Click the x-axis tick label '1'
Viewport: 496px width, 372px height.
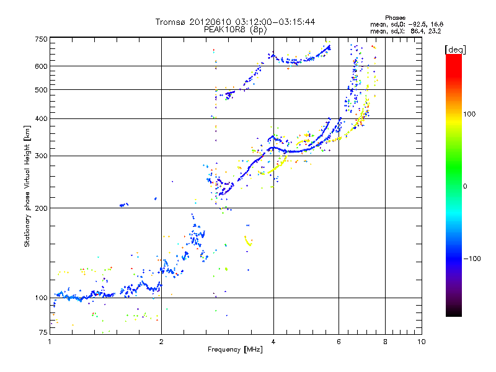coord(50,342)
